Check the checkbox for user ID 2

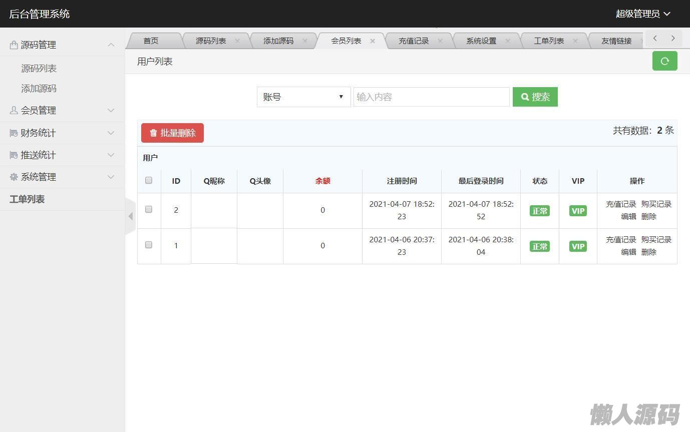pyautogui.click(x=149, y=209)
